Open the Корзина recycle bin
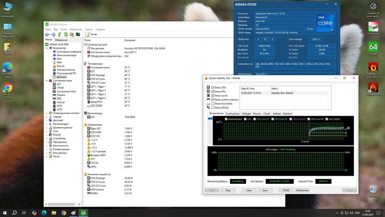 click(x=373, y=191)
